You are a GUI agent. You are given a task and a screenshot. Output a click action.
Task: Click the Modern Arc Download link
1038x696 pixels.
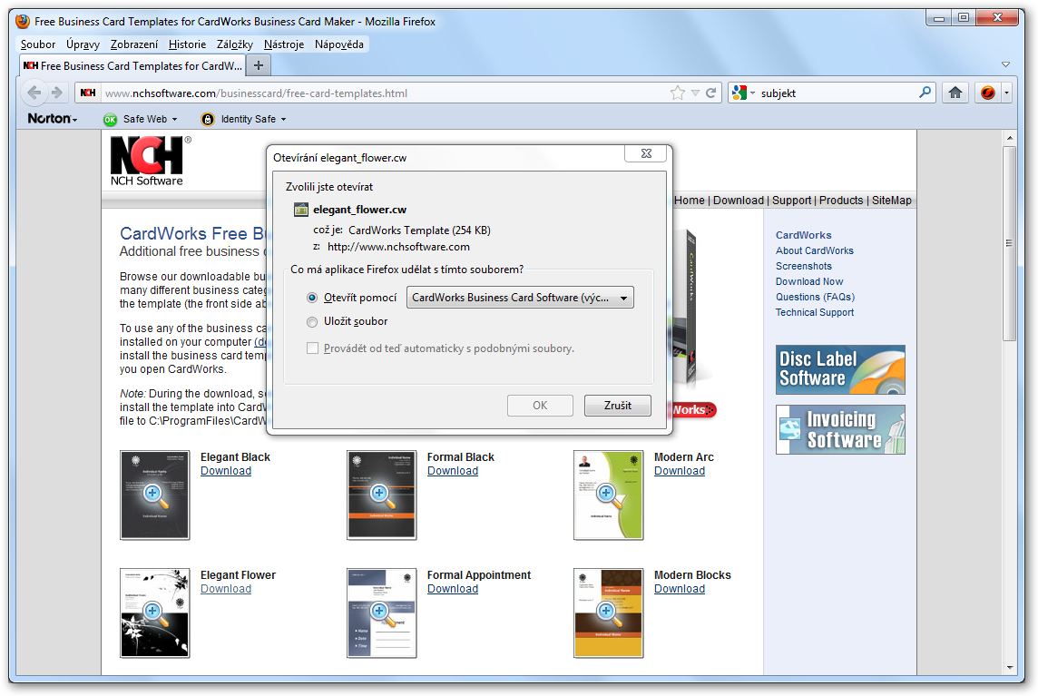[680, 471]
